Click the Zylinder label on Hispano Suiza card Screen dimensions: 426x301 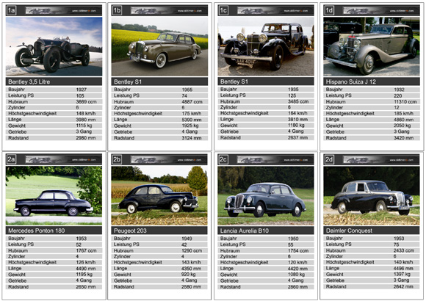click(x=334, y=108)
